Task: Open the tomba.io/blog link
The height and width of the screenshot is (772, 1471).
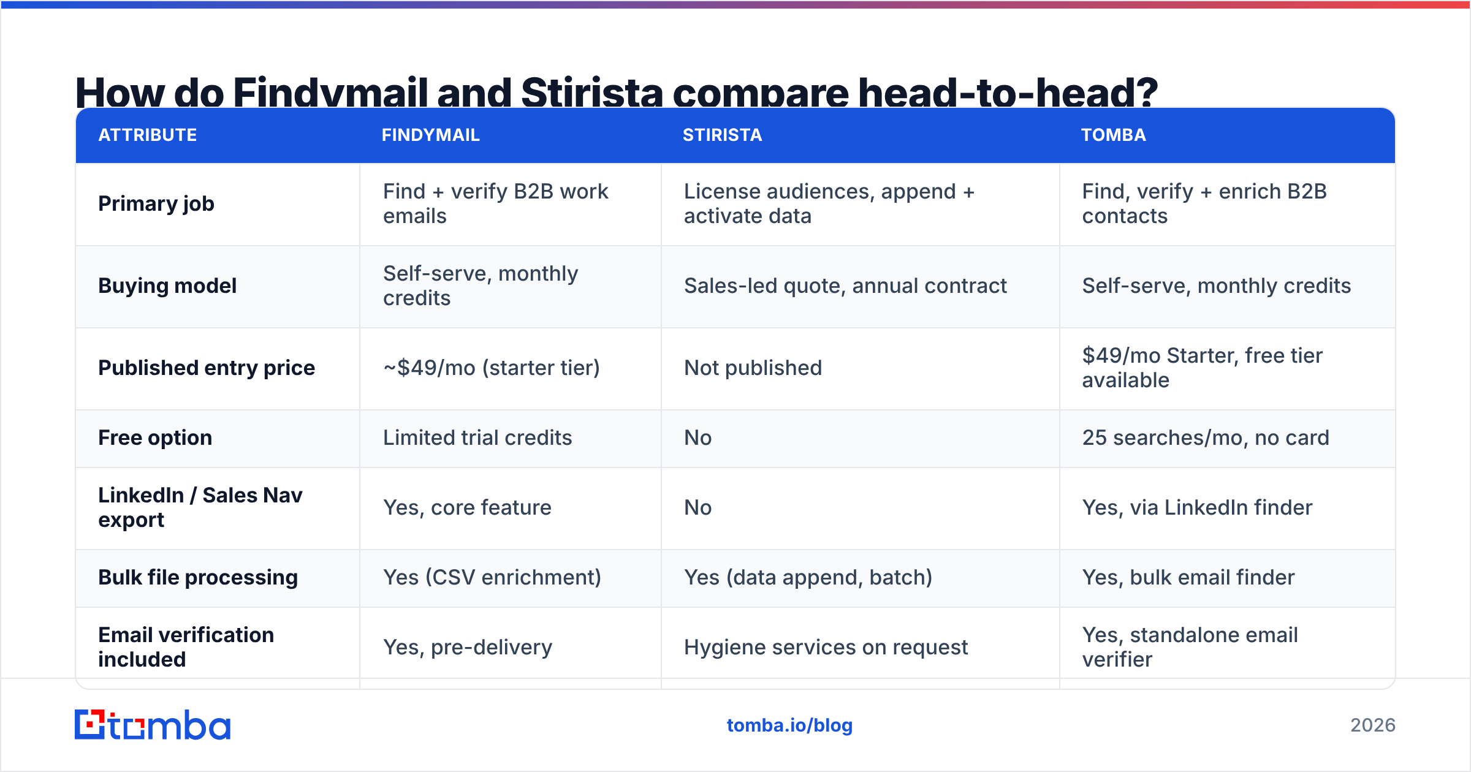Action: (789, 725)
